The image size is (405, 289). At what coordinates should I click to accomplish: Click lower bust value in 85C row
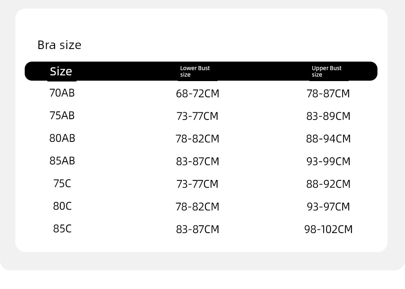click(x=197, y=229)
